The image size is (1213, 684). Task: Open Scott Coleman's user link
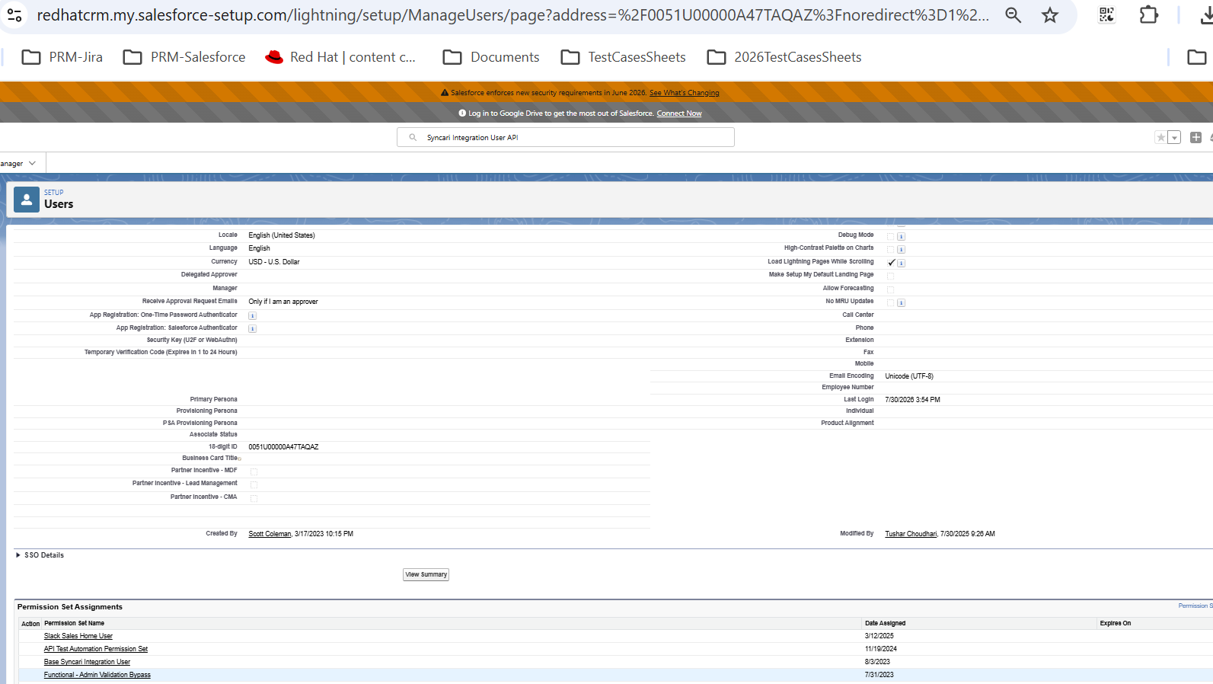tap(270, 534)
